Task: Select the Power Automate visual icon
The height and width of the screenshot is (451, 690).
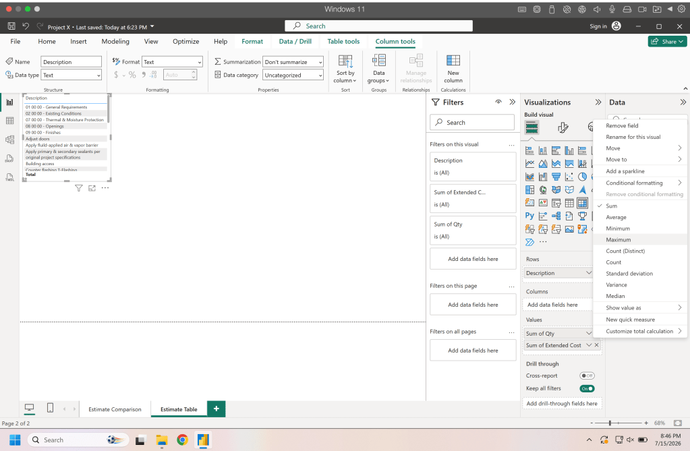Action: click(x=530, y=242)
